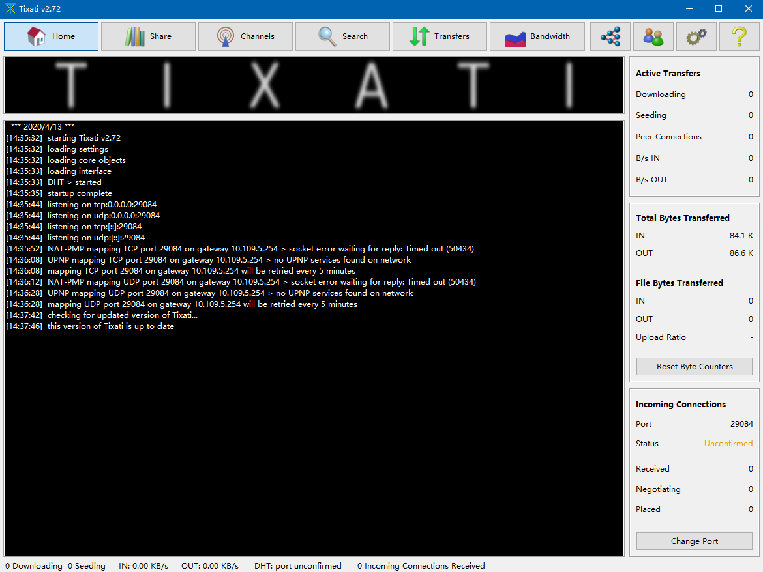Click the Change Port button

694,541
